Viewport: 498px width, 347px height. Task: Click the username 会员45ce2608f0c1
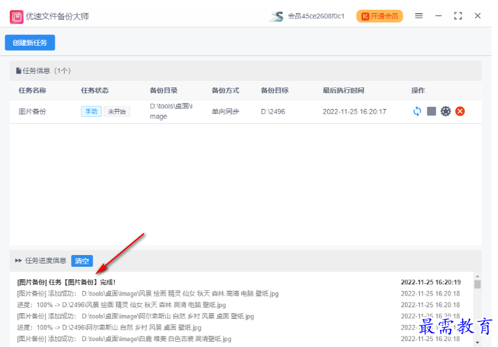coord(316,16)
